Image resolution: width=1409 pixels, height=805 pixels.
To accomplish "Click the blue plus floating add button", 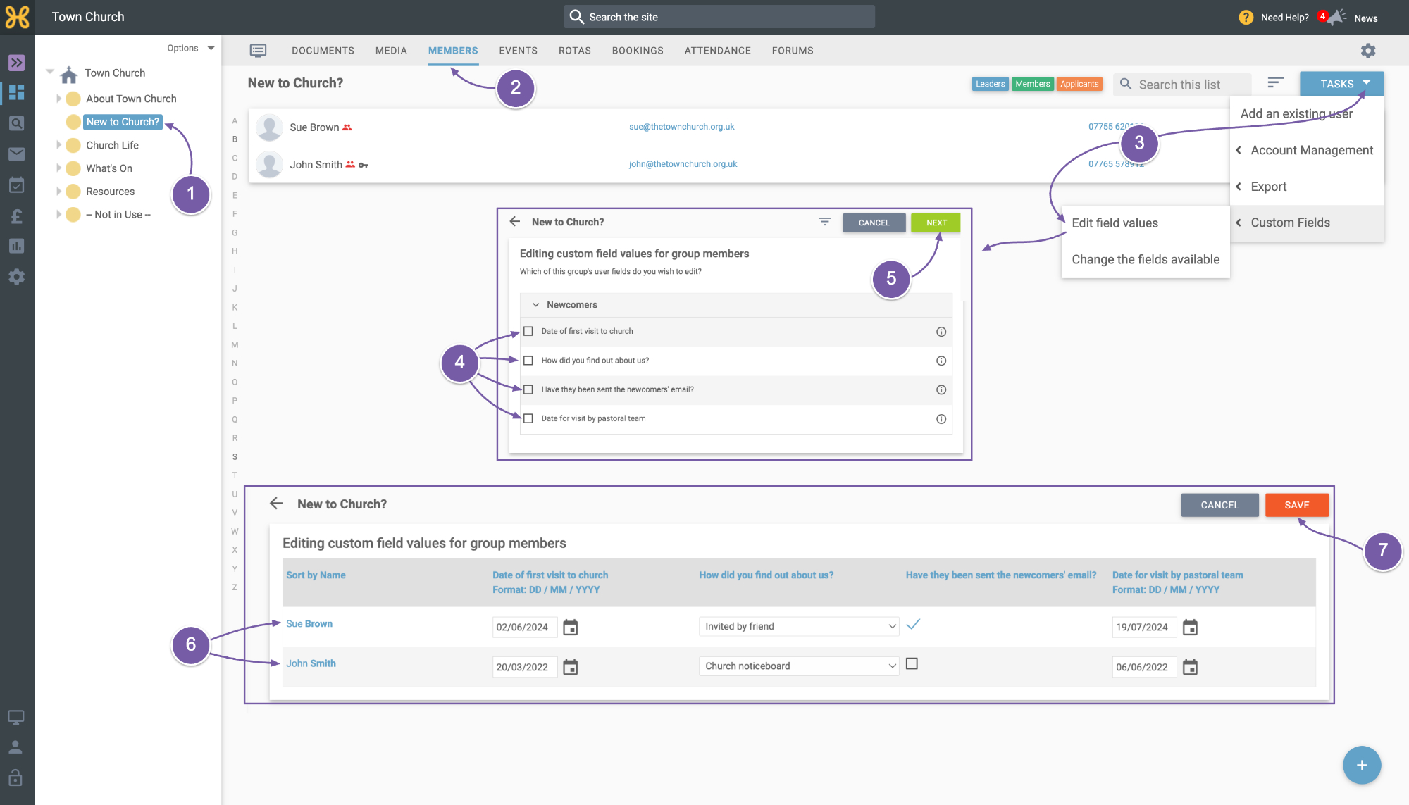I will (1362, 765).
